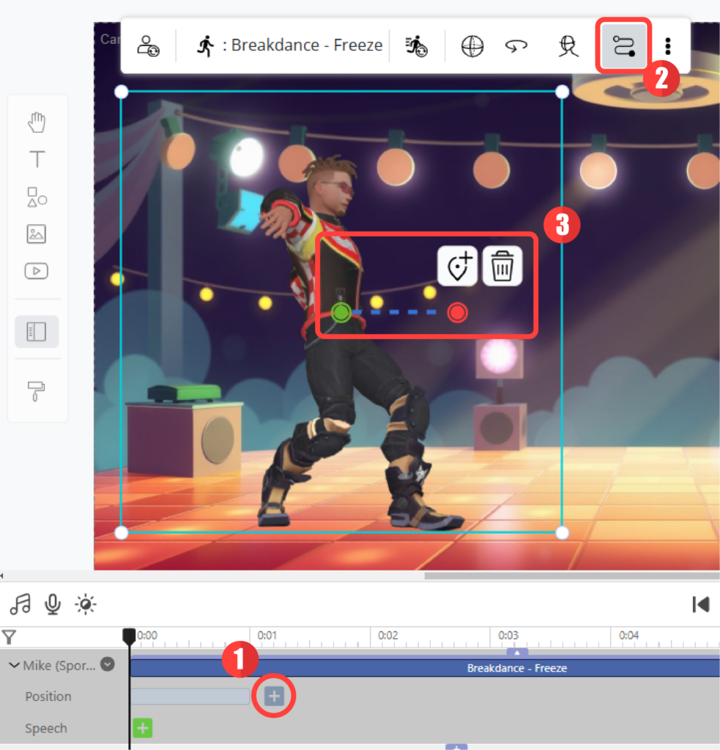Open the Images tool

pyautogui.click(x=37, y=234)
